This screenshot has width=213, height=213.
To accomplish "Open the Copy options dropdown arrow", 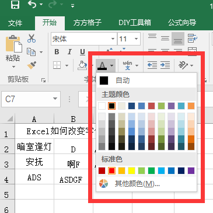I will pos(41,52).
